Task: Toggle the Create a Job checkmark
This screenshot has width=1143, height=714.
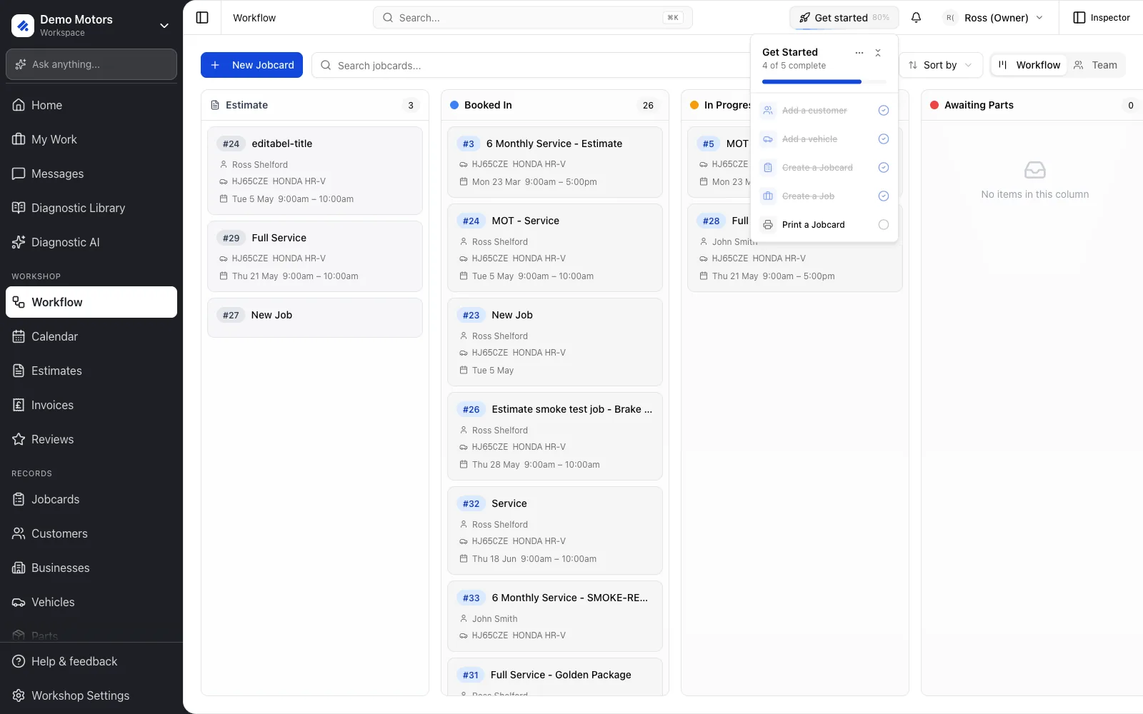Action: [x=884, y=196]
